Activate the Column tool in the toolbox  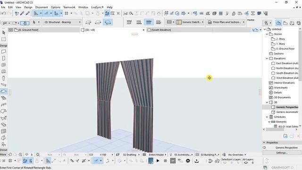(4, 78)
